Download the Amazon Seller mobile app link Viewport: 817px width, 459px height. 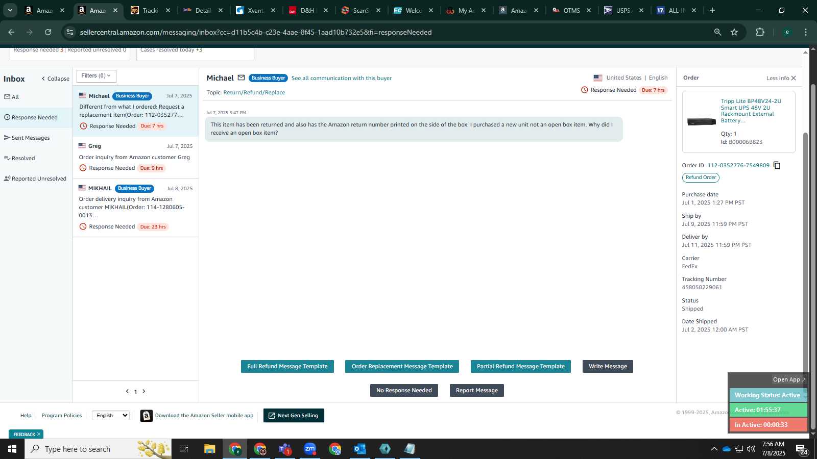(204, 416)
